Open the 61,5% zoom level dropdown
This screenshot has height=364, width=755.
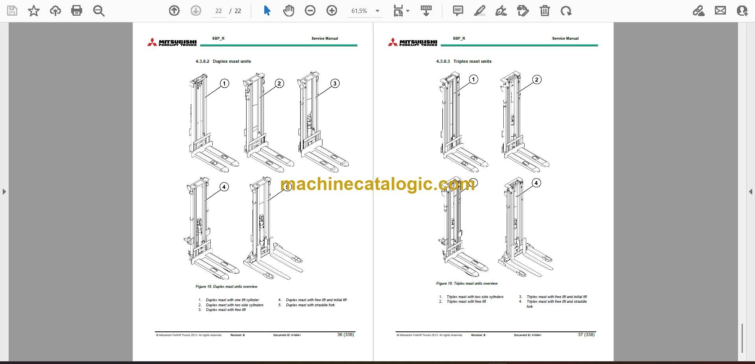(x=365, y=11)
